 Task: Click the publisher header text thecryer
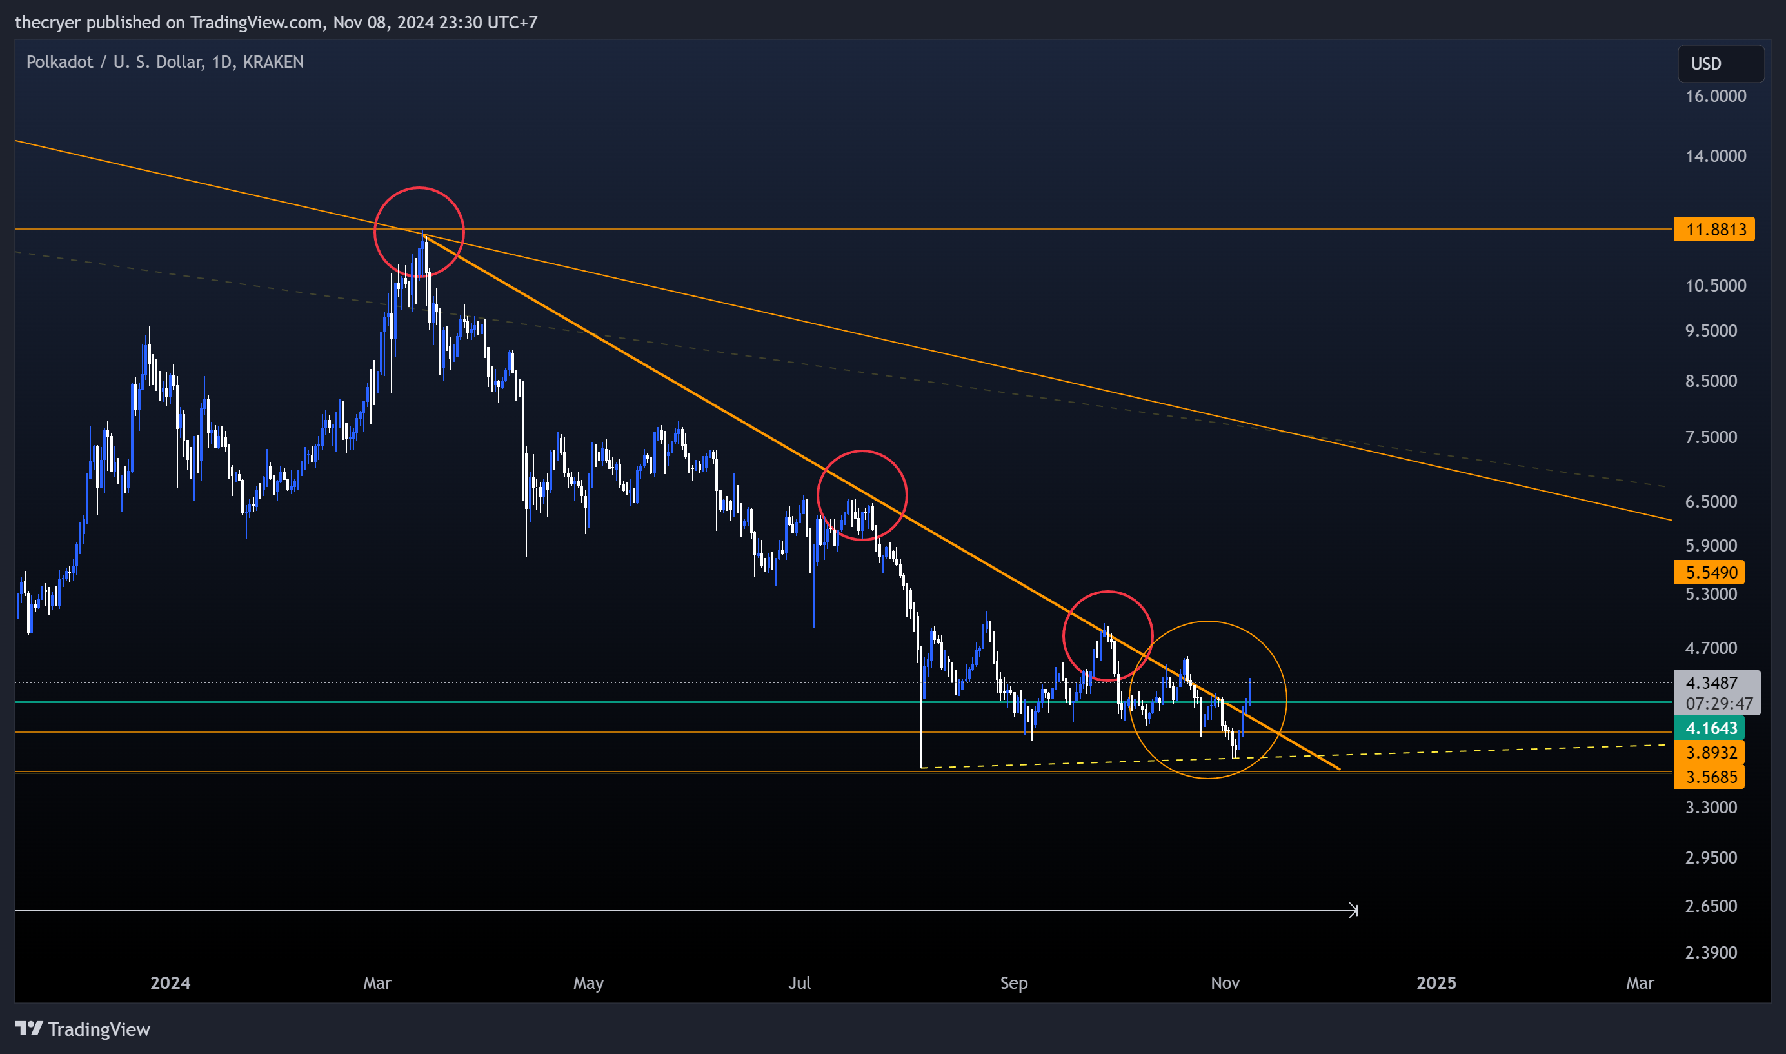pos(48,22)
